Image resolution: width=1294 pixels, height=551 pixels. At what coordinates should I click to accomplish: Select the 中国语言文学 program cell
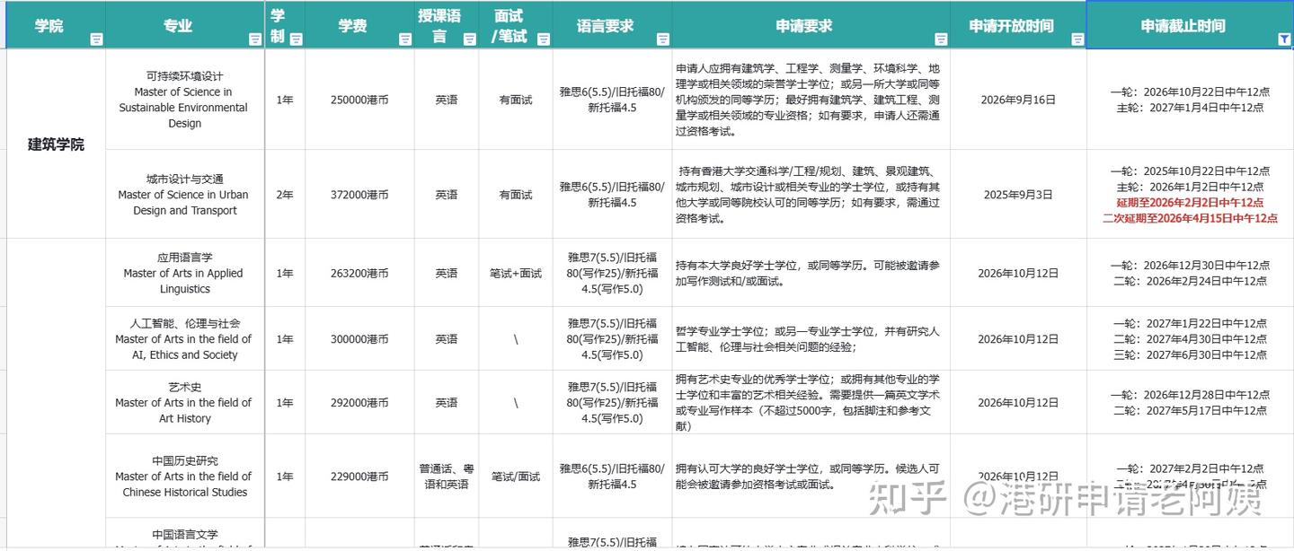click(x=185, y=534)
